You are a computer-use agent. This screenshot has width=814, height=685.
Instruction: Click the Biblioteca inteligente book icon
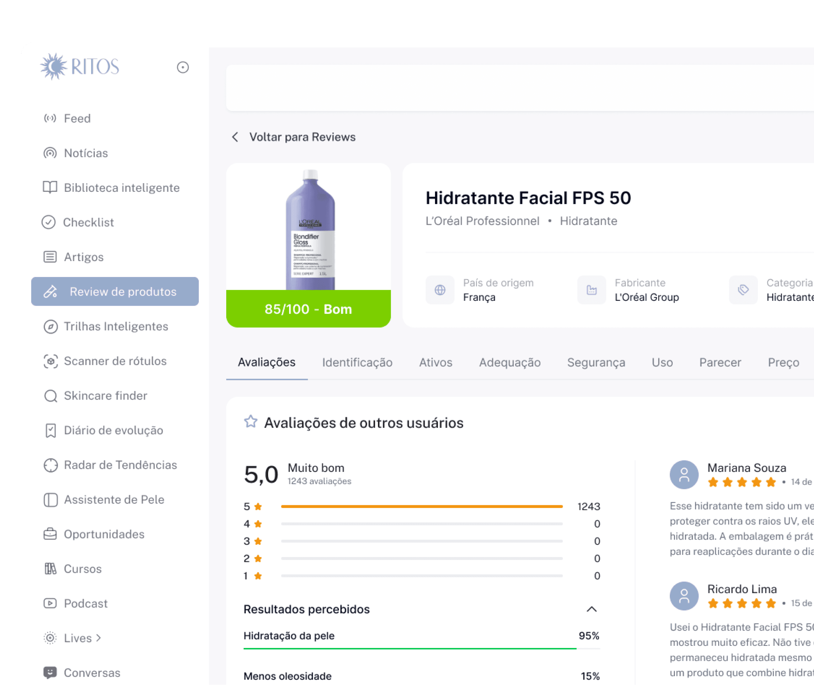(x=50, y=187)
